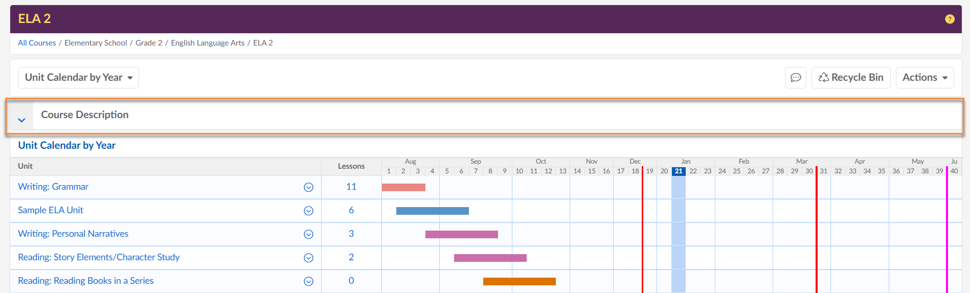Screen dimensions: 970x293
Task: Open the Recycle Bin
Action: (x=851, y=78)
